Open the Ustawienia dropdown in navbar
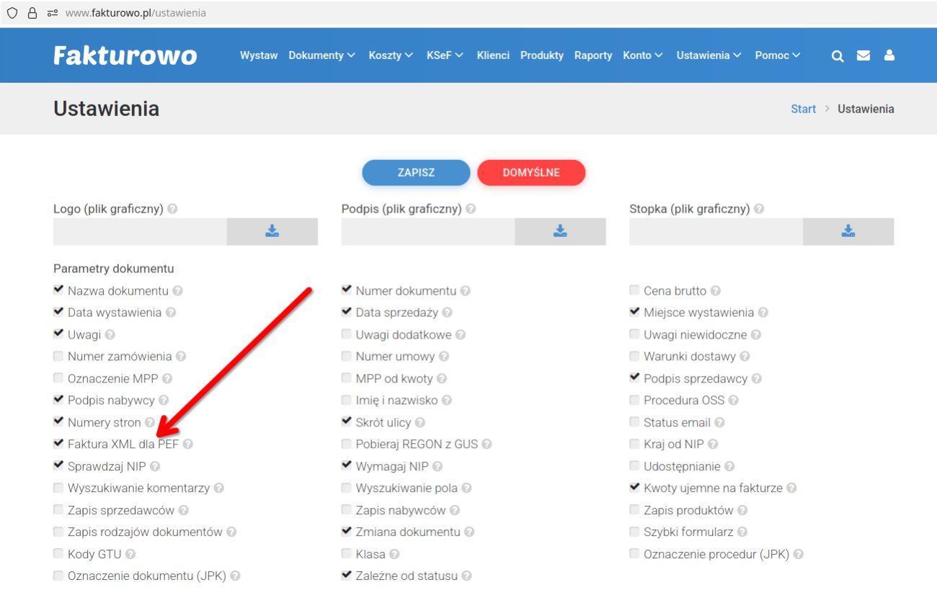 coord(709,55)
